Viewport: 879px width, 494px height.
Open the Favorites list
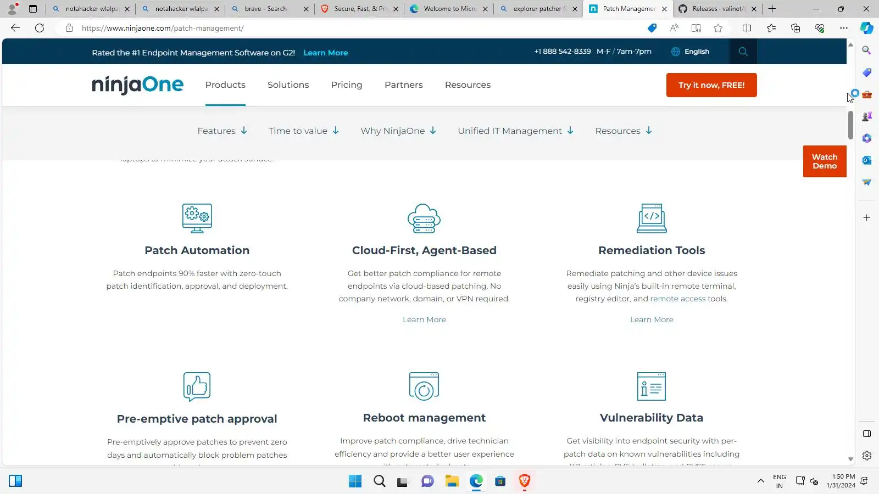pyautogui.click(x=771, y=28)
